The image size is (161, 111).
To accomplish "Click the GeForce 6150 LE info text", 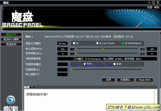I will pos(89,37).
